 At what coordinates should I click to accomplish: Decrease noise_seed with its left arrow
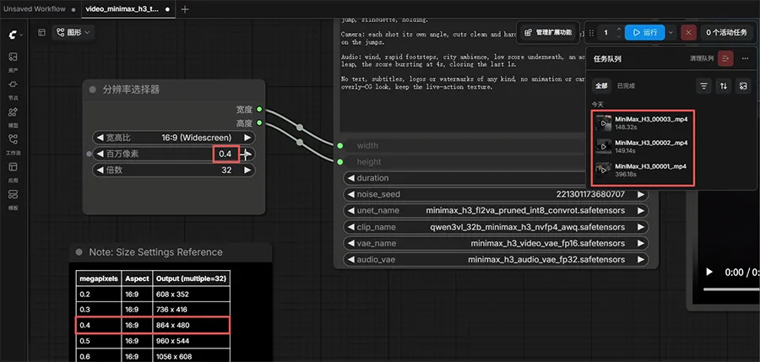click(x=351, y=194)
